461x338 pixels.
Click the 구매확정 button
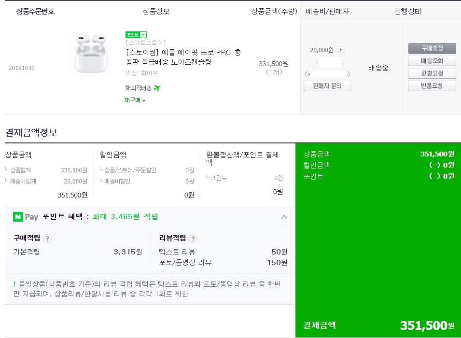pos(432,48)
